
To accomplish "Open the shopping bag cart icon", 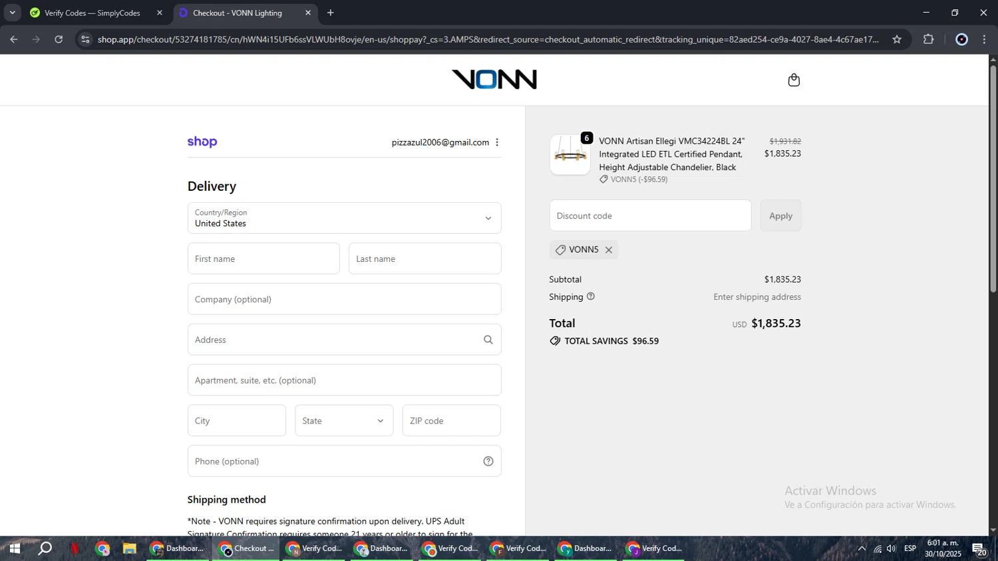I will 794,80.
